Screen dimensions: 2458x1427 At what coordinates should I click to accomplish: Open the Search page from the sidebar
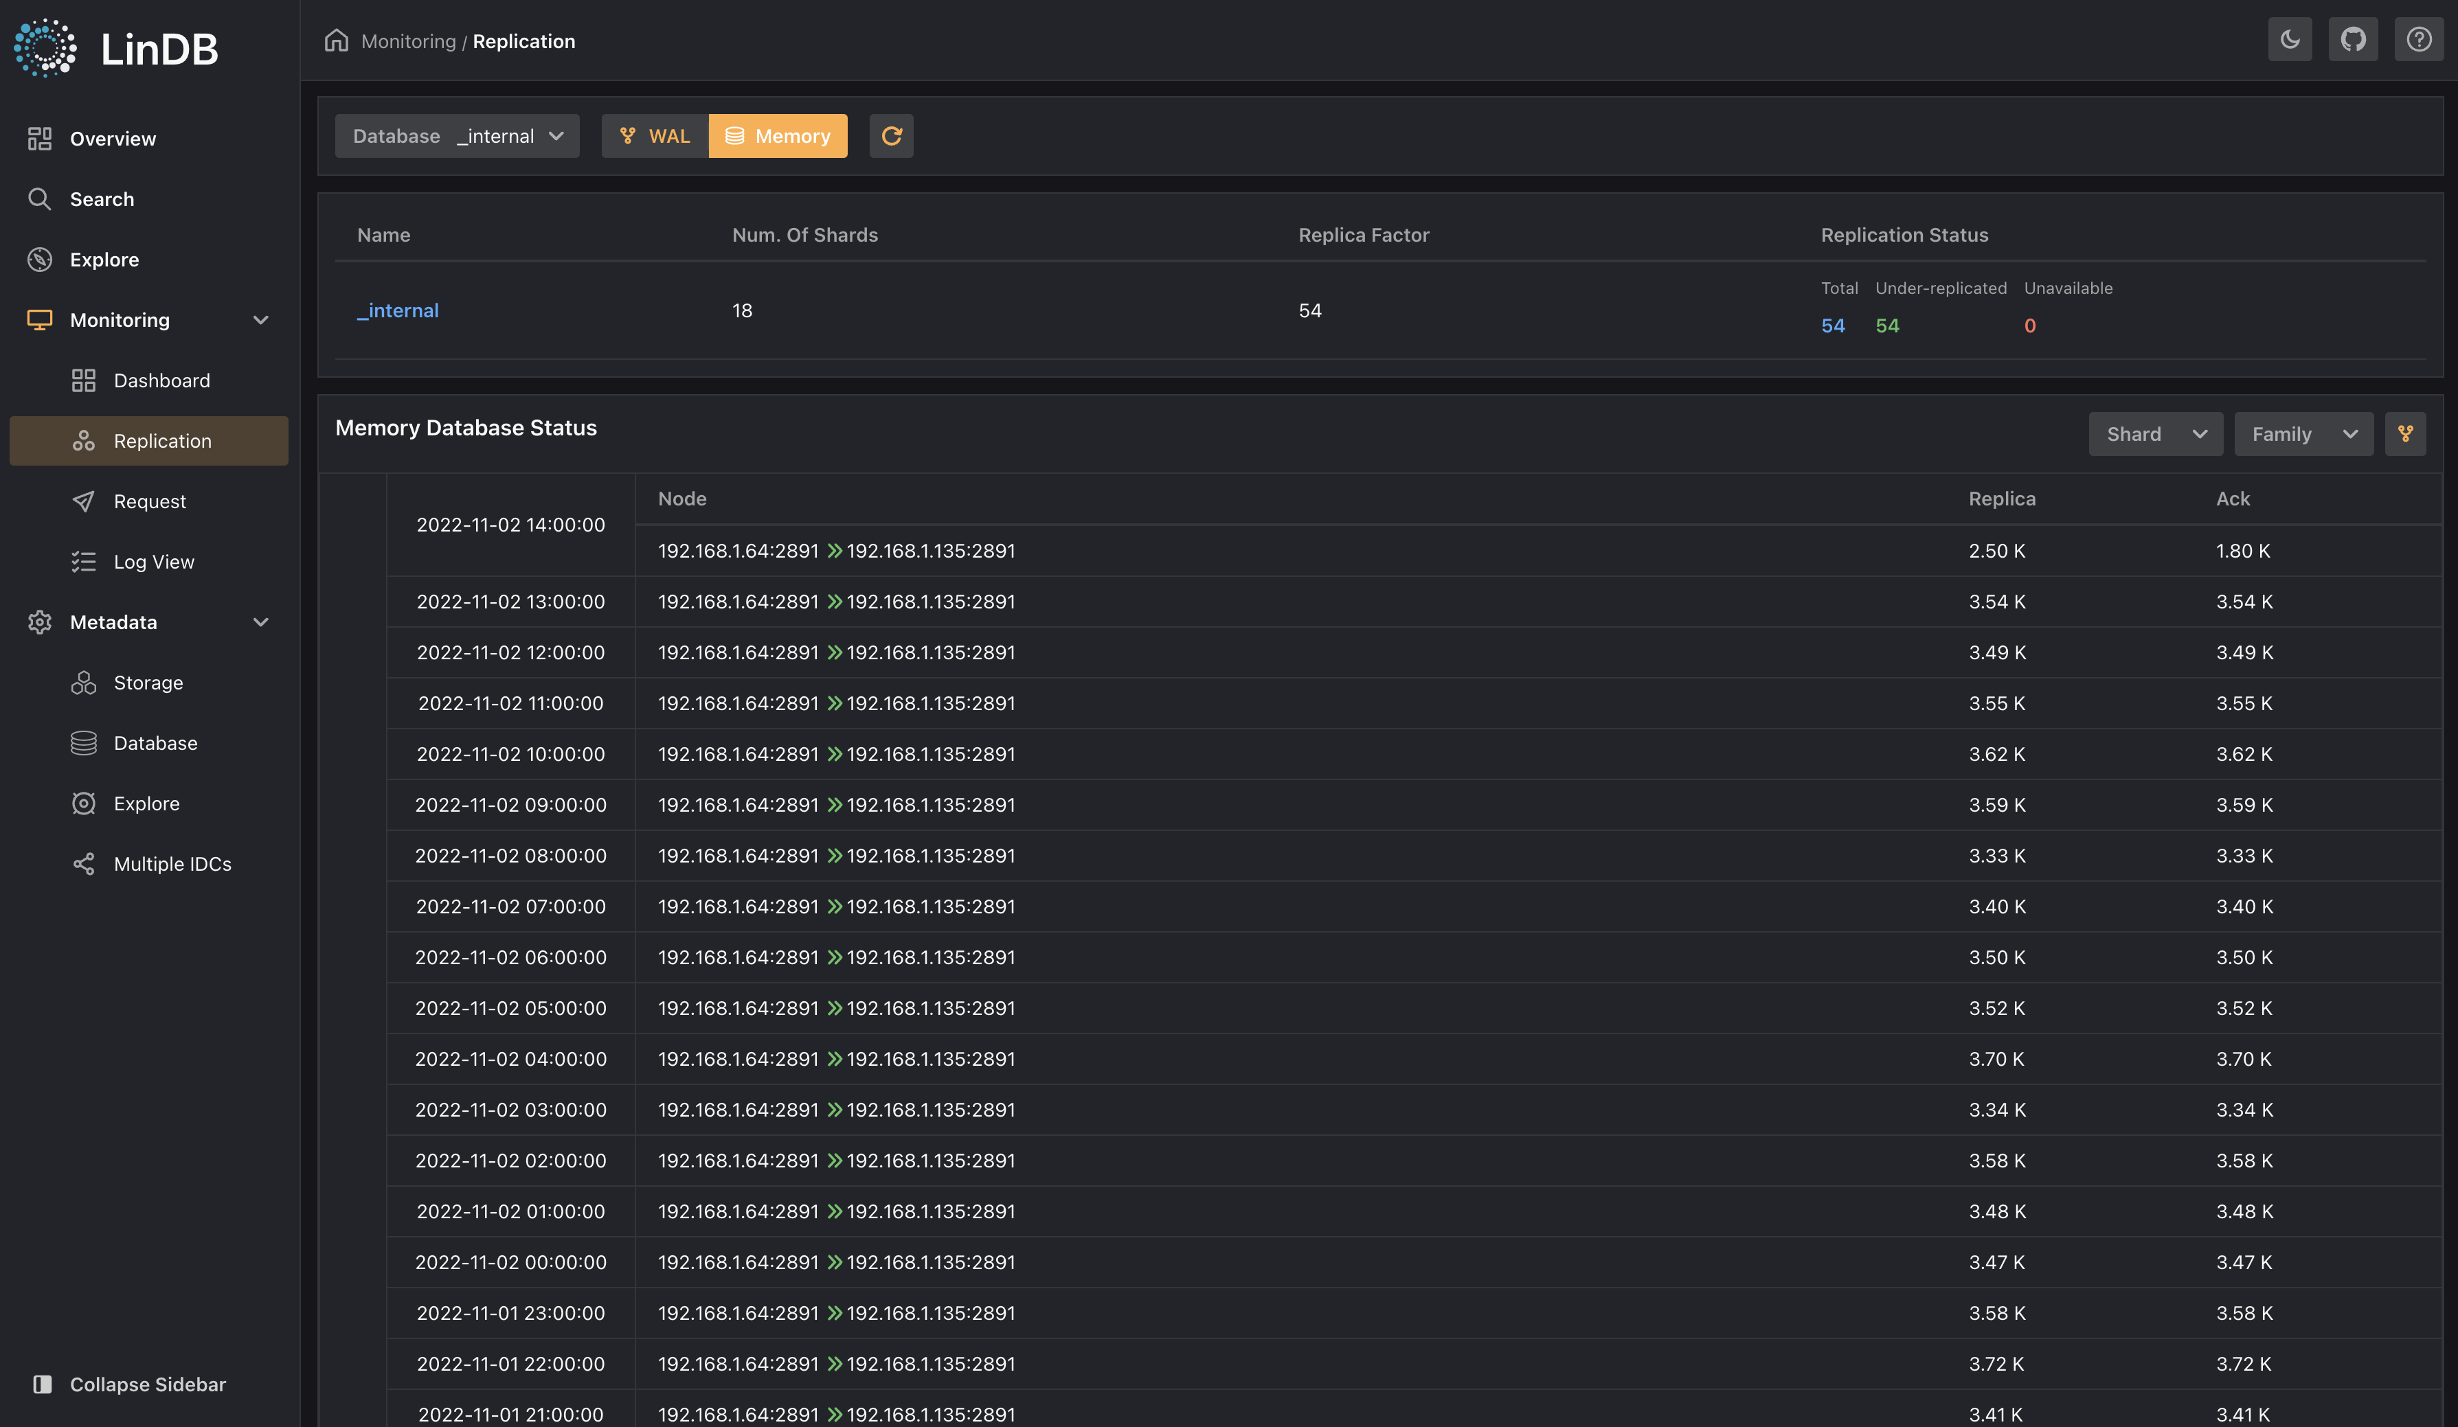pos(102,199)
